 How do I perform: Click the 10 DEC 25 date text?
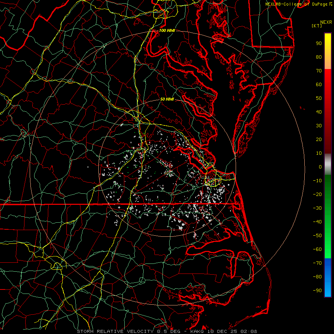(x=223, y=331)
